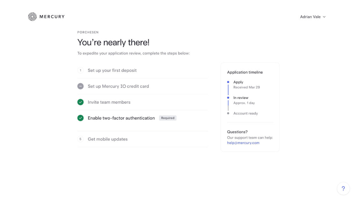This screenshot has width=357, height=200.
Task: Click the MERCURY wordmark text
Action: point(52,17)
